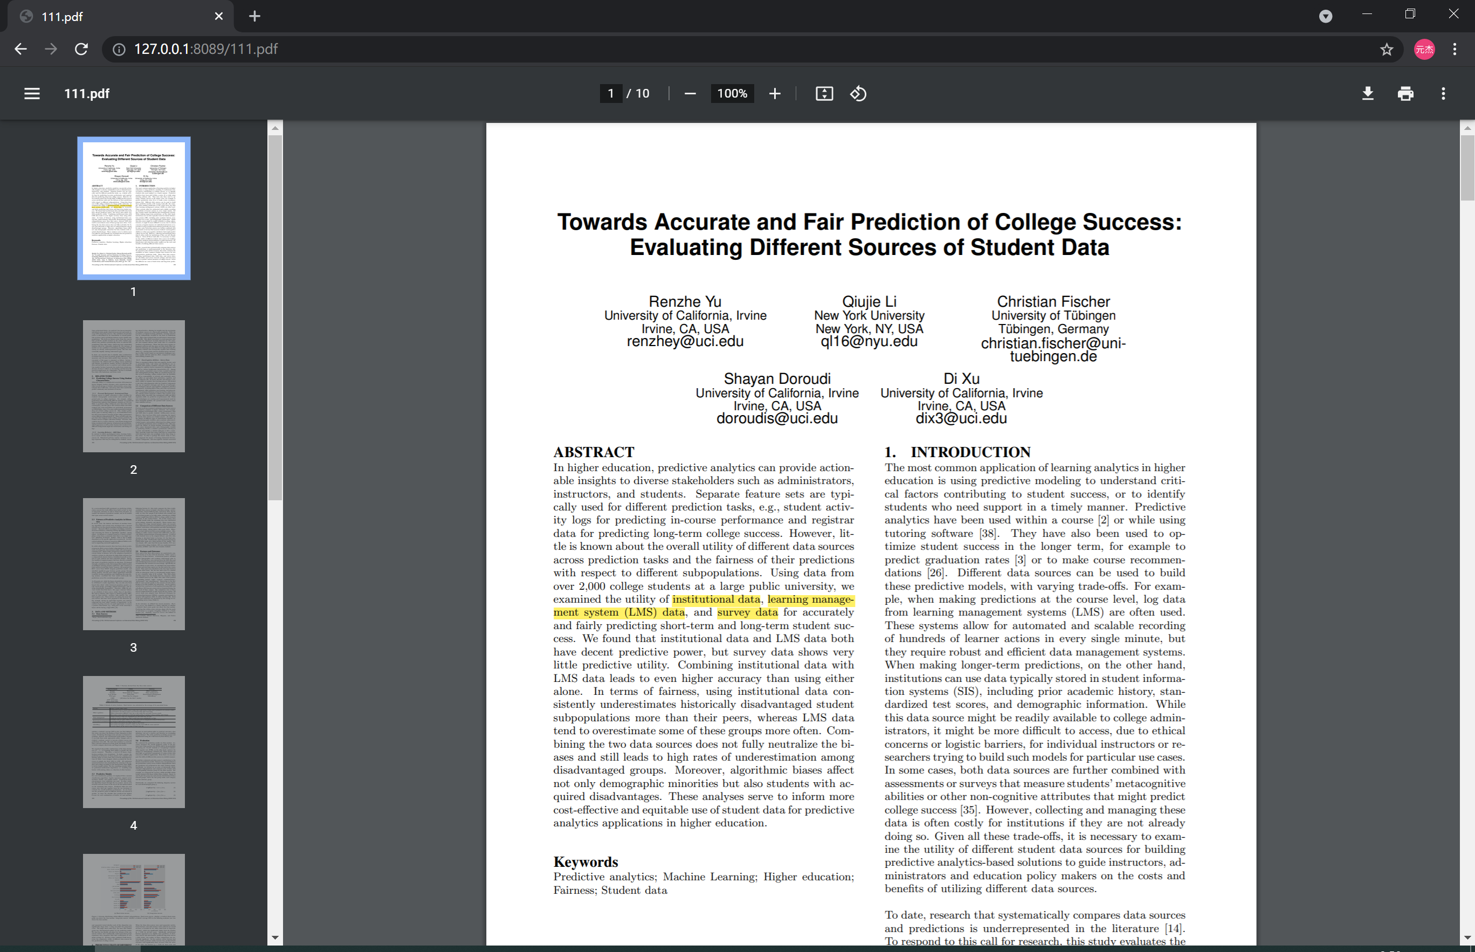The height and width of the screenshot is (952, 1475).
Task: Click the Chrome profile avatar
Action: 1424,49
